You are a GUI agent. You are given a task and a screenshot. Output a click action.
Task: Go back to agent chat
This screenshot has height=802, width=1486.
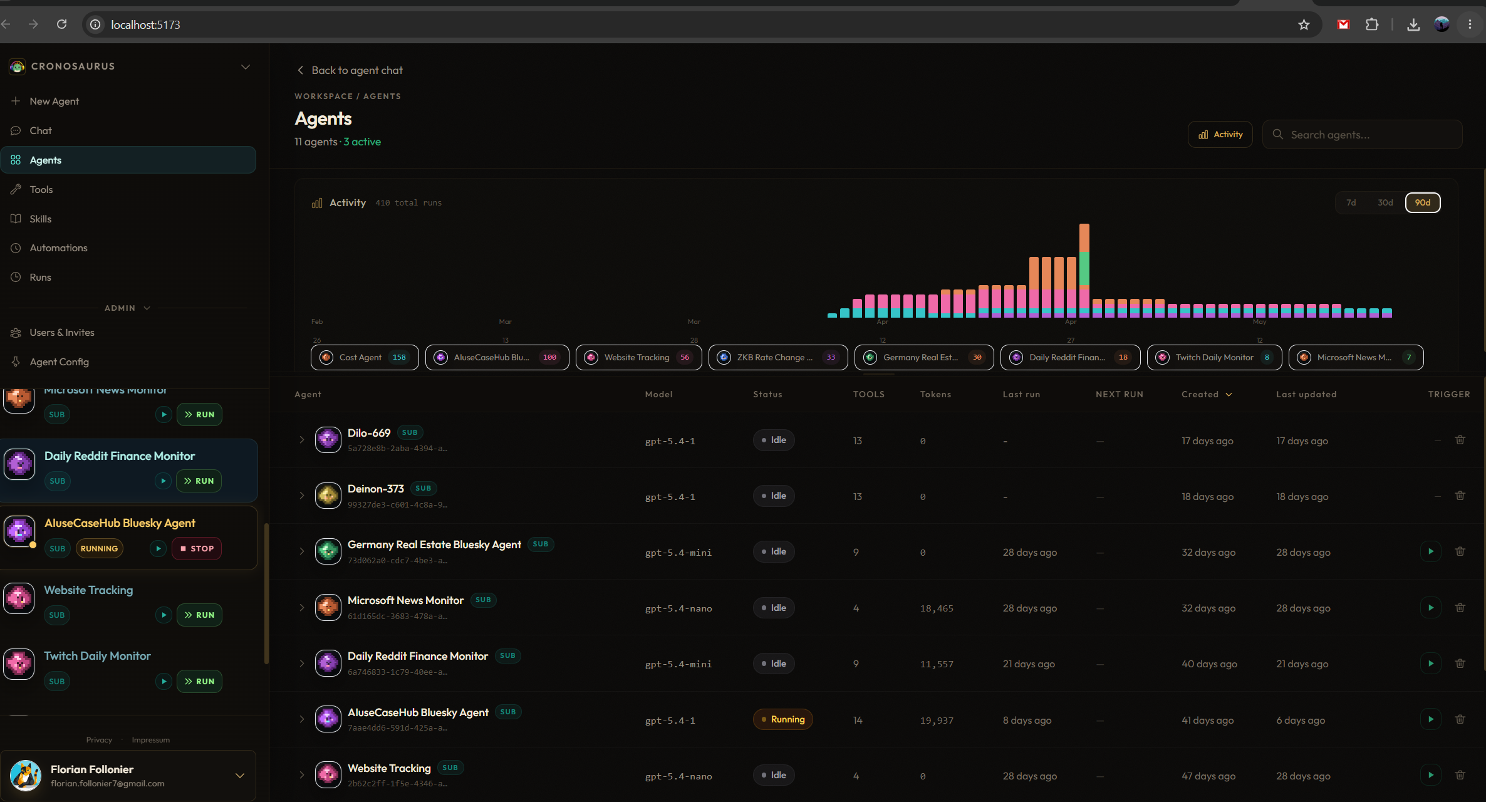pos(350,70)
